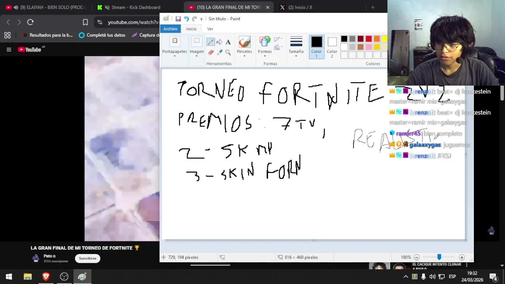This screenshot has height=284, width=505.
Task: Select Color 2 button
Action: pos(332,47)
